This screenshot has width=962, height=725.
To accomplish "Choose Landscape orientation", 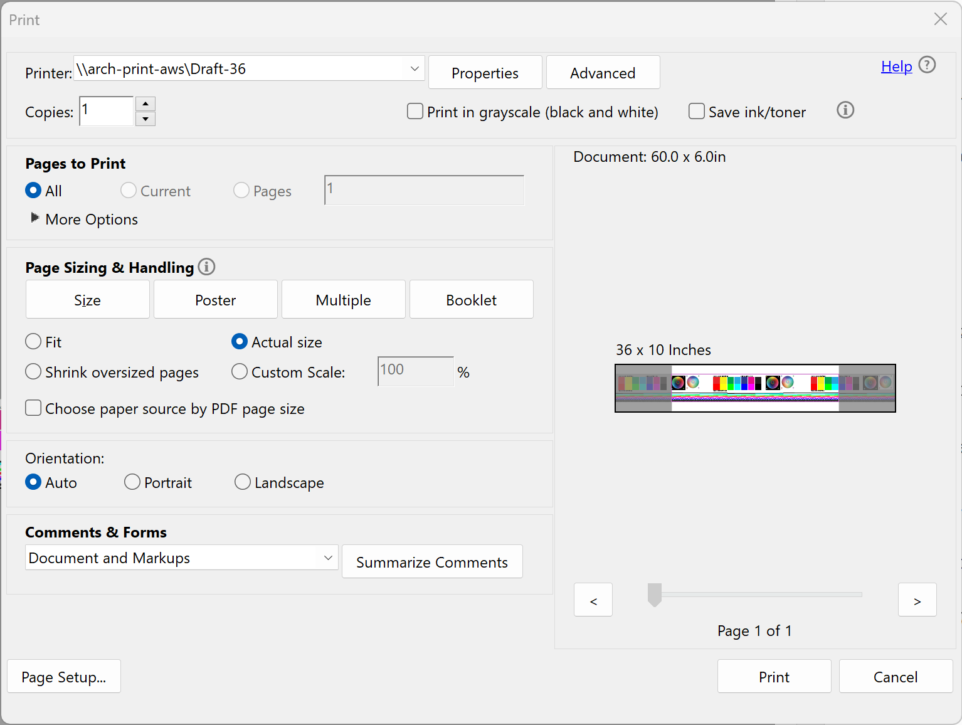I will pyautogui.click(x=242, y=482).
